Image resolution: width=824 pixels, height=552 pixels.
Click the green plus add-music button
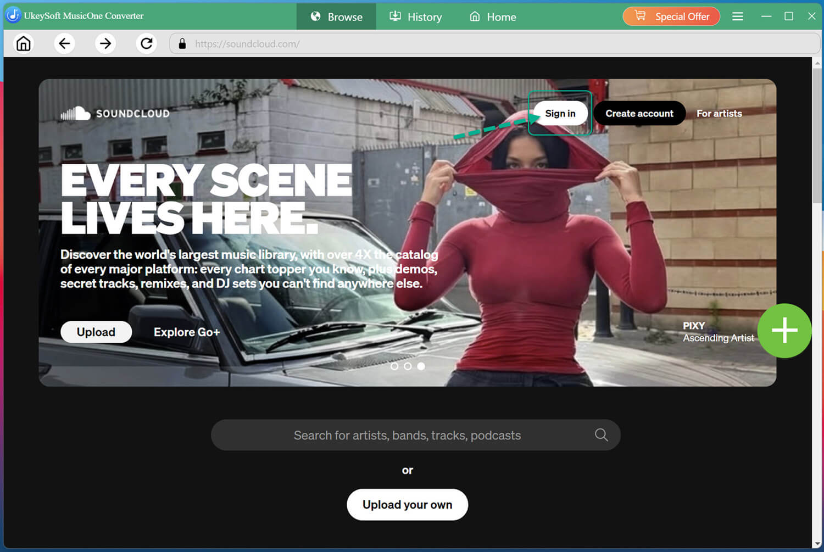tap(784, 330)
